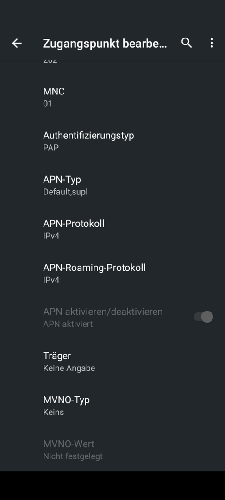Open the Authentifizierungstyp selection
The width and height of the screenshot is (225, 500).
[112, 141]
